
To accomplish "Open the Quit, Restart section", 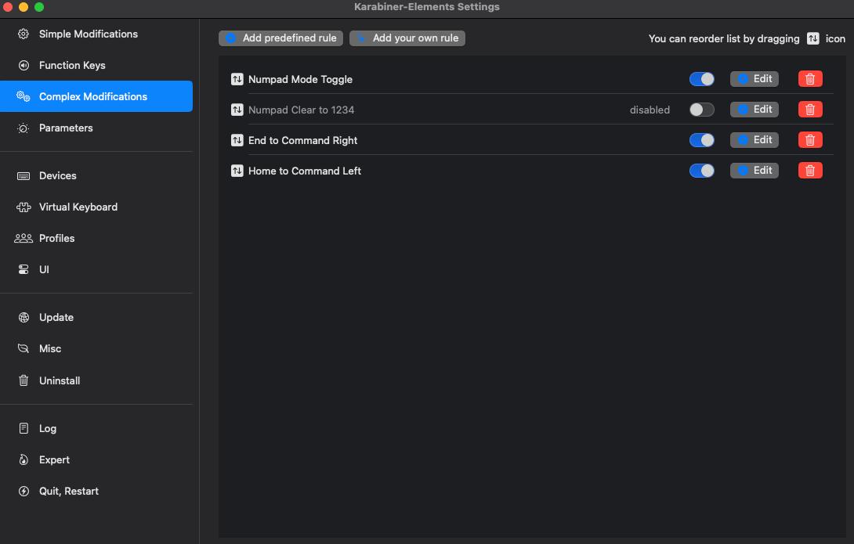I will click(x=68, y=492).
